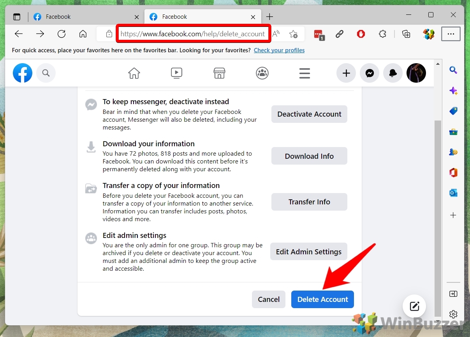470x337 pixels.
Task: Click the link chain extension icon
Action: coord(340,34)
